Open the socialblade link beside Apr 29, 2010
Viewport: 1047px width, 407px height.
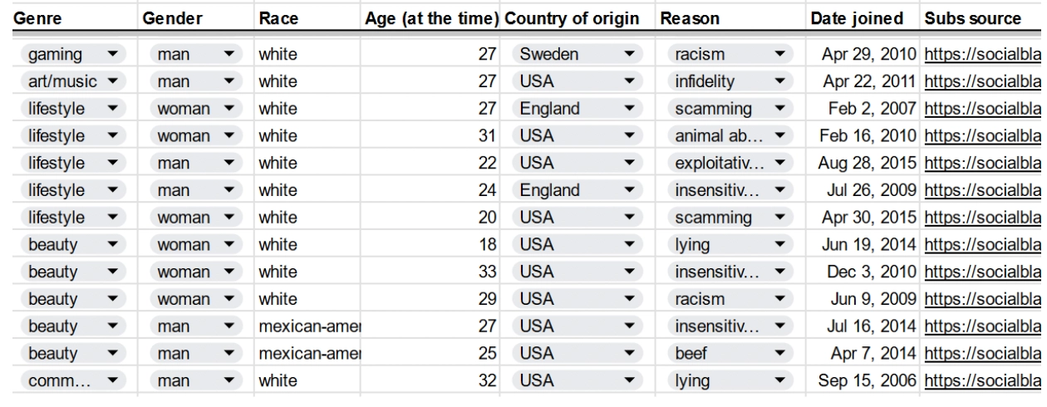(981, 55)
